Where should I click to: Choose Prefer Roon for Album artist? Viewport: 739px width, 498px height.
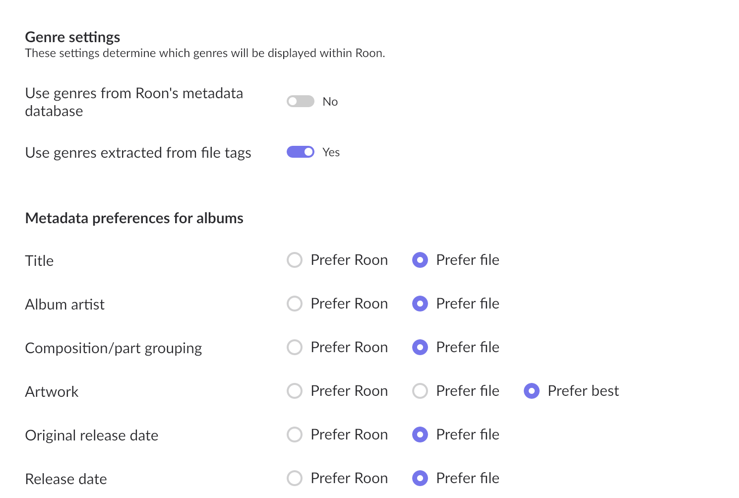(x=295, y=304)
